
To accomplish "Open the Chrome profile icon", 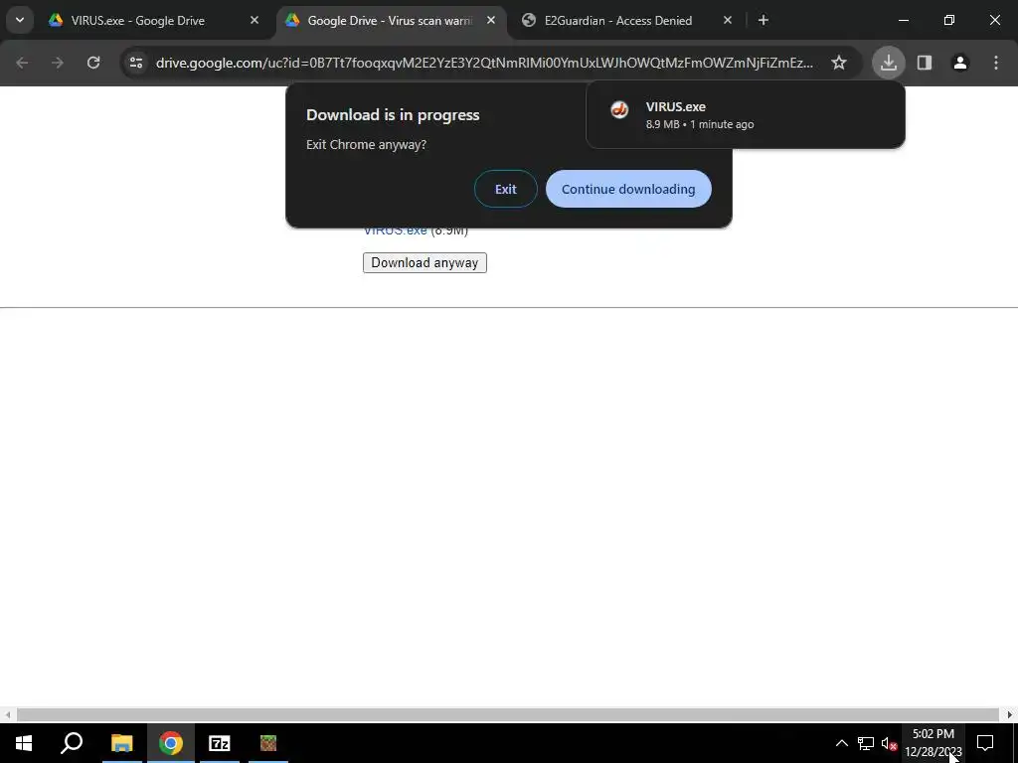I will [x=960, y=63].
